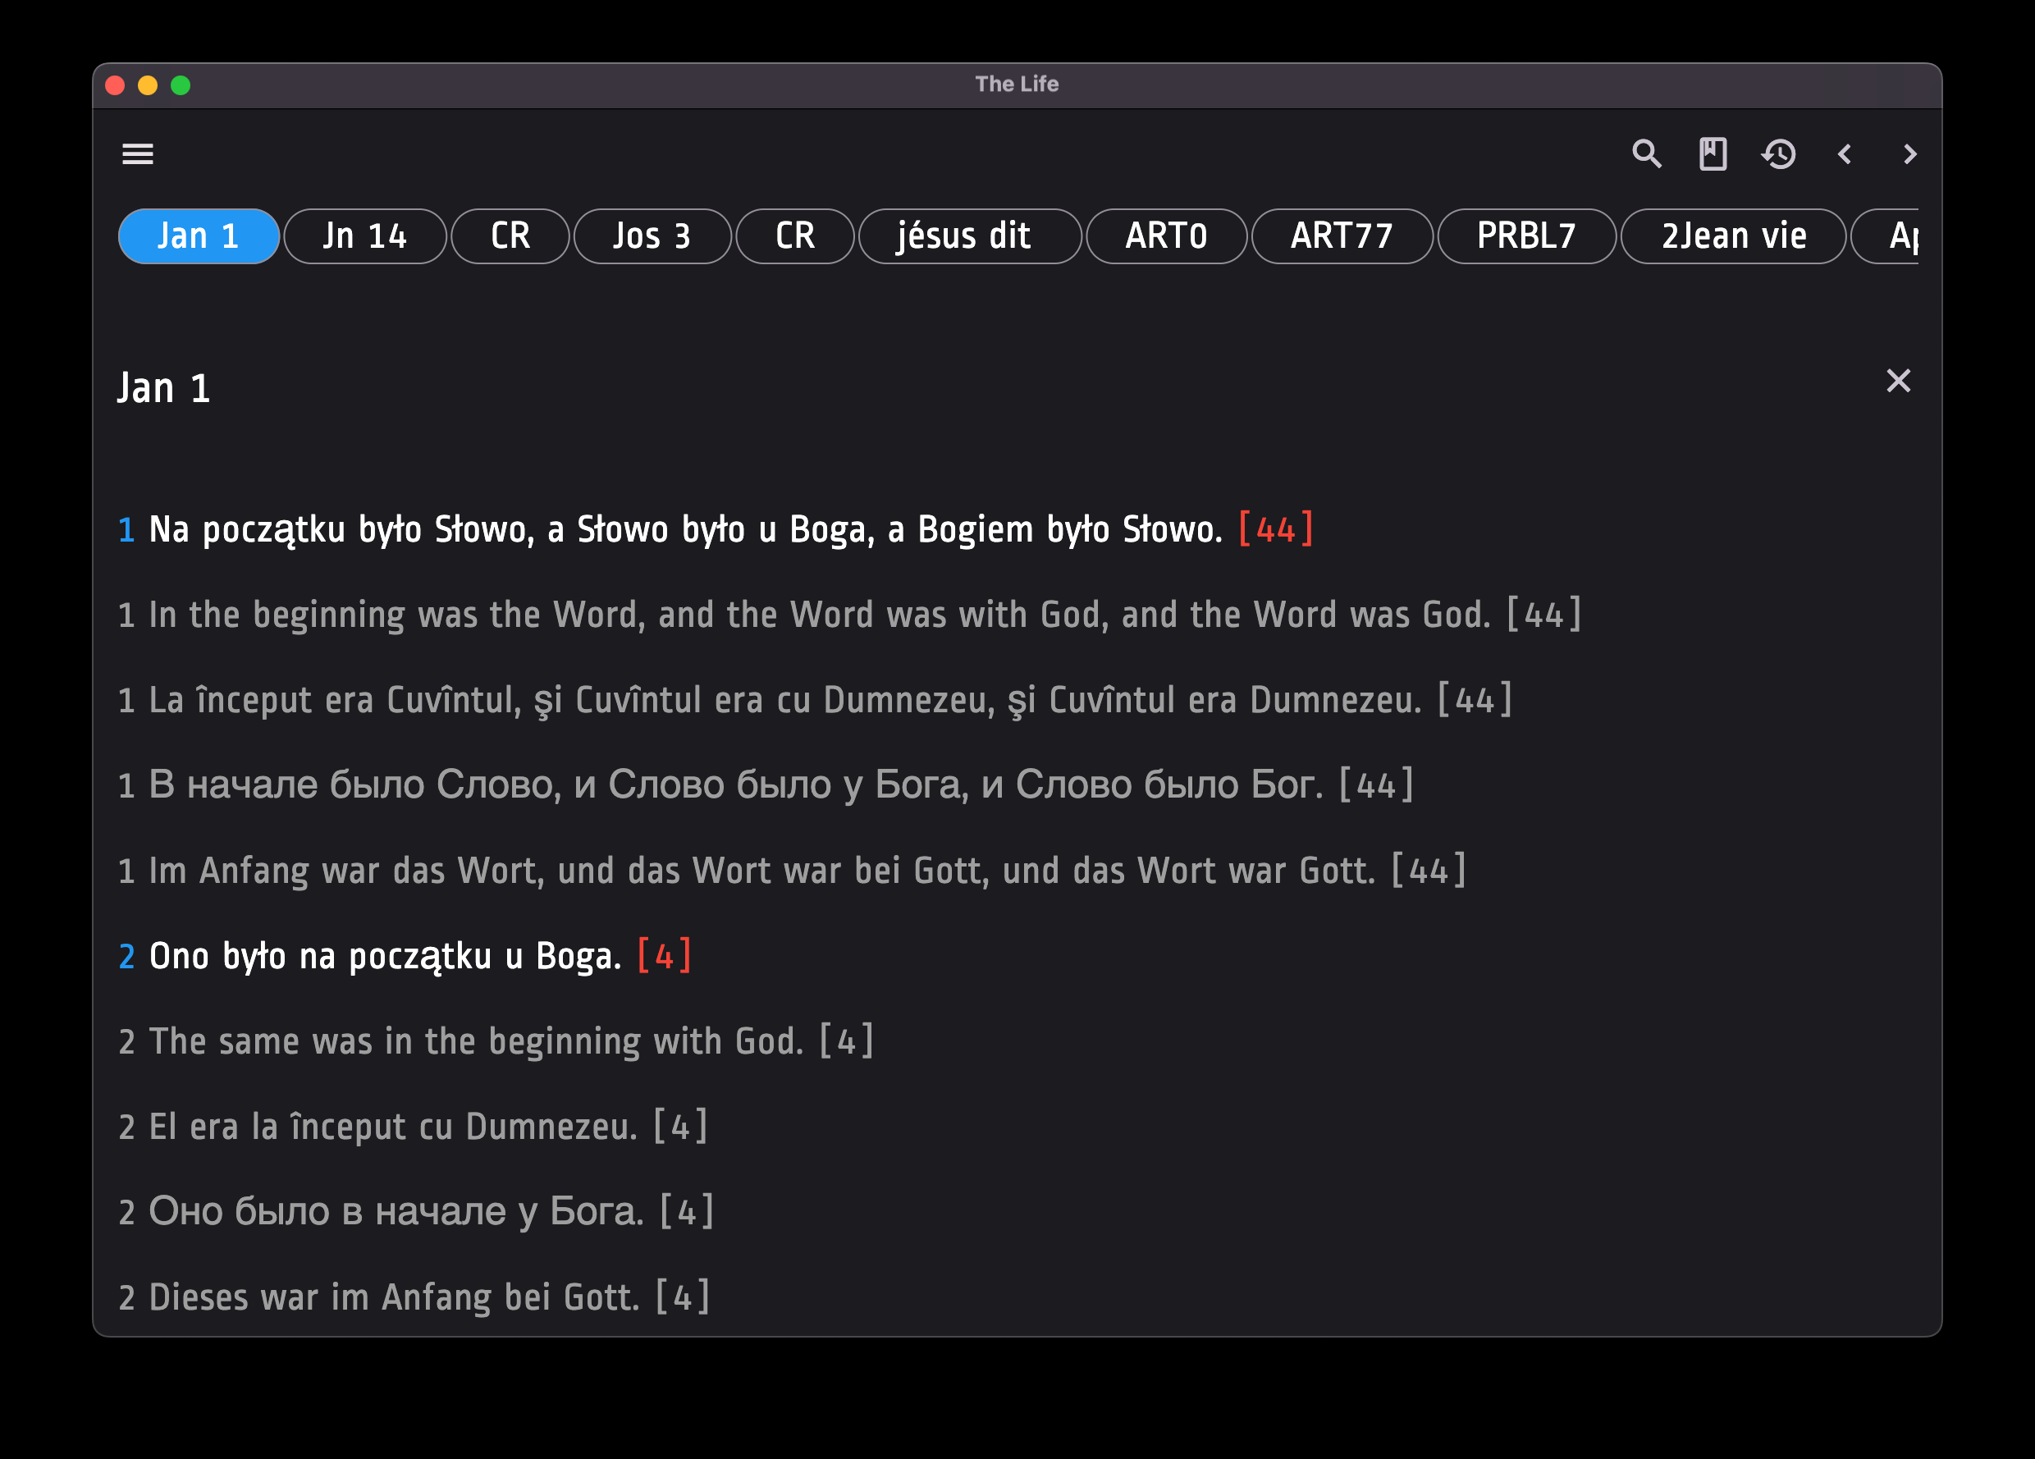Switch to the ART77 tab
The image size is (2035, 1459).
pyautogui.click(x=1341, y=236)
